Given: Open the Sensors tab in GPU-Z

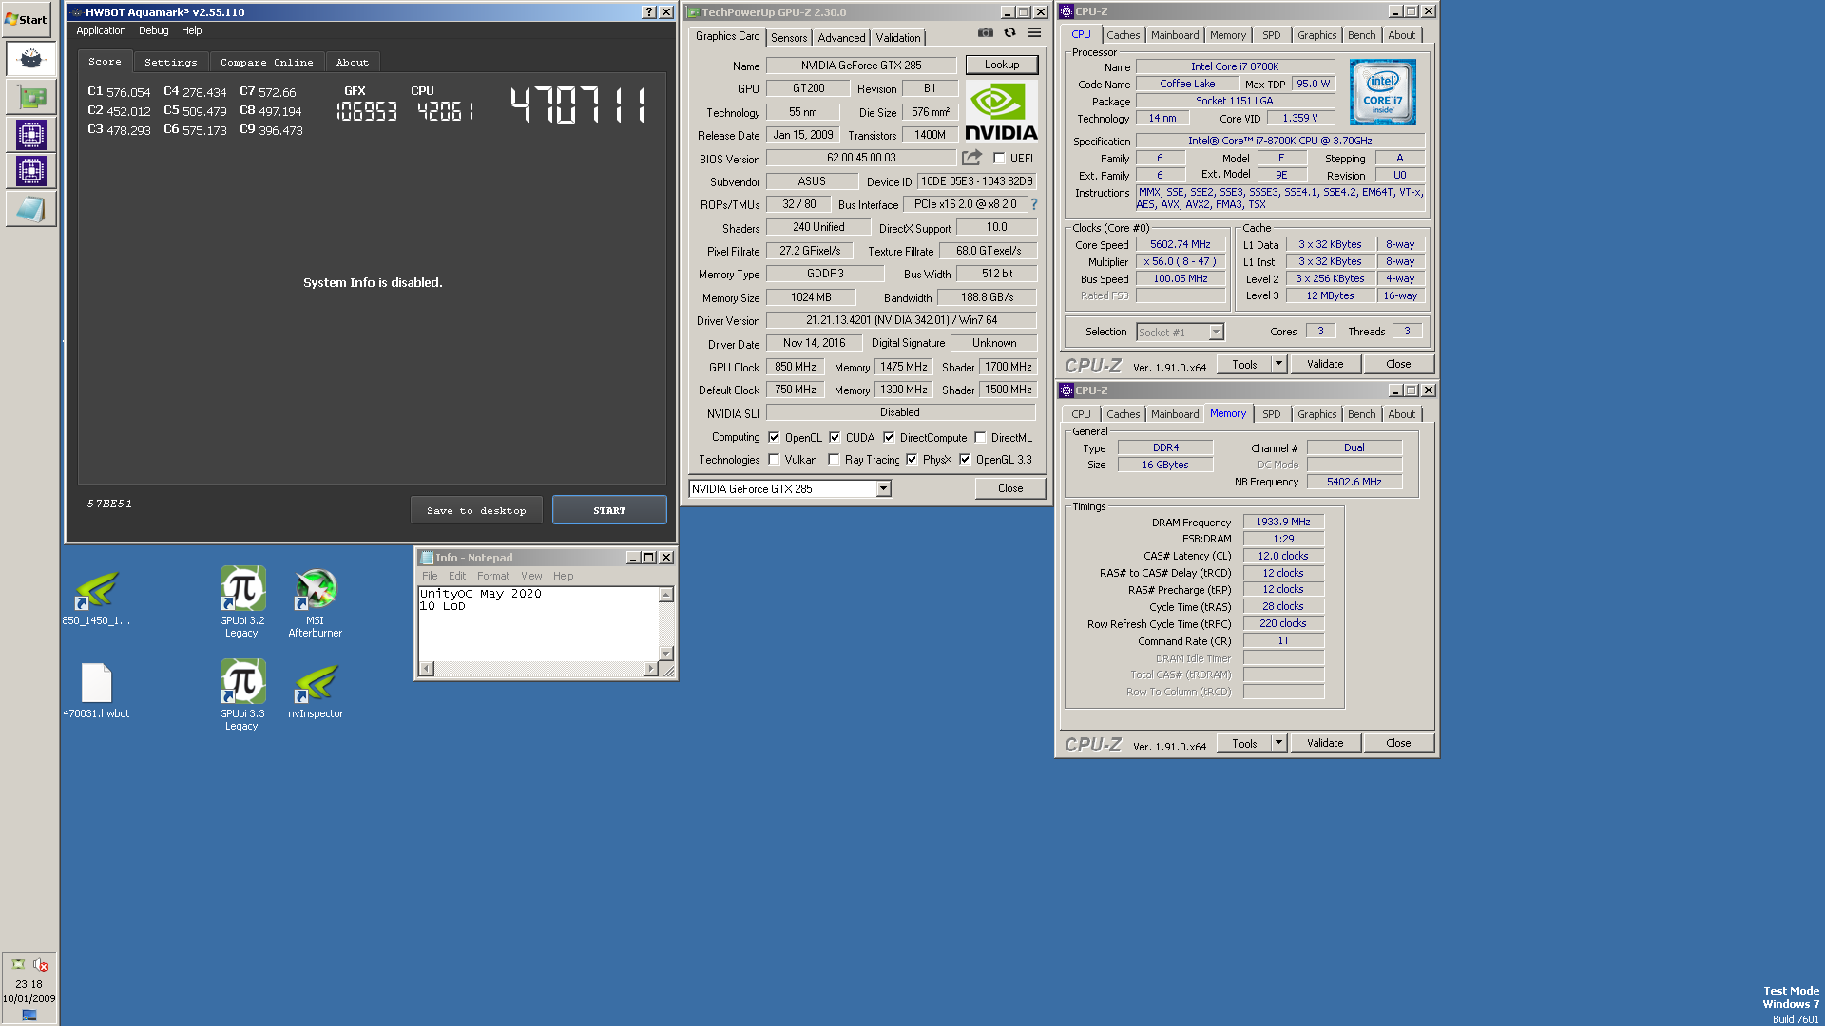Looking at the screenshot, I should point(789,38).
